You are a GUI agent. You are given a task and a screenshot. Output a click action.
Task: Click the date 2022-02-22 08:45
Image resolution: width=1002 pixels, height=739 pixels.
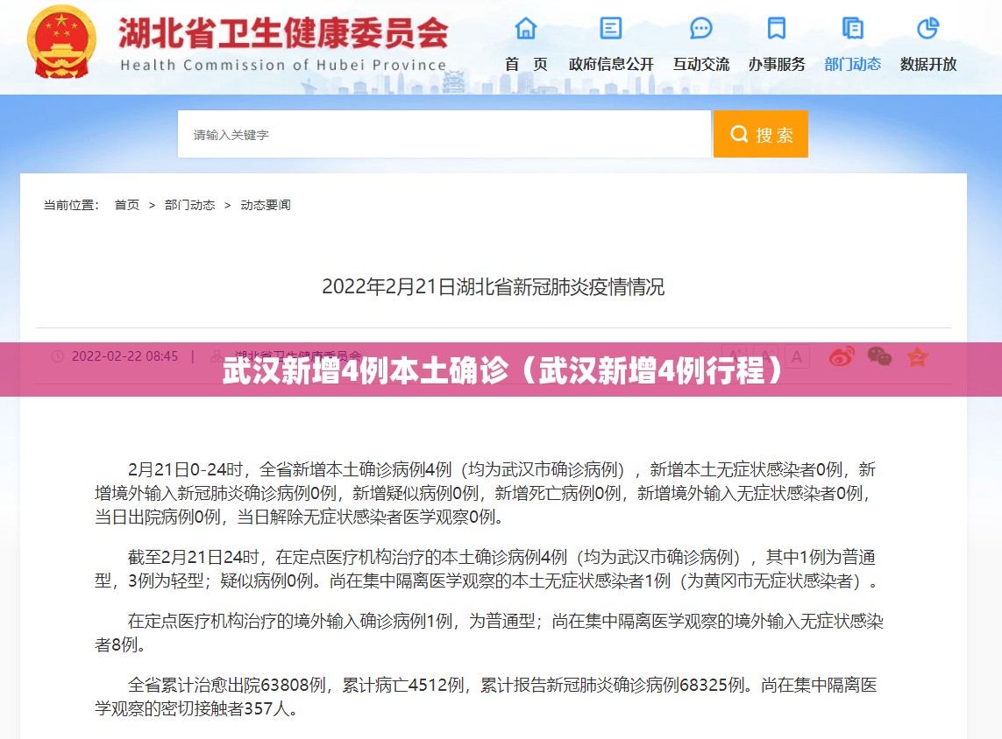point(124,356)
